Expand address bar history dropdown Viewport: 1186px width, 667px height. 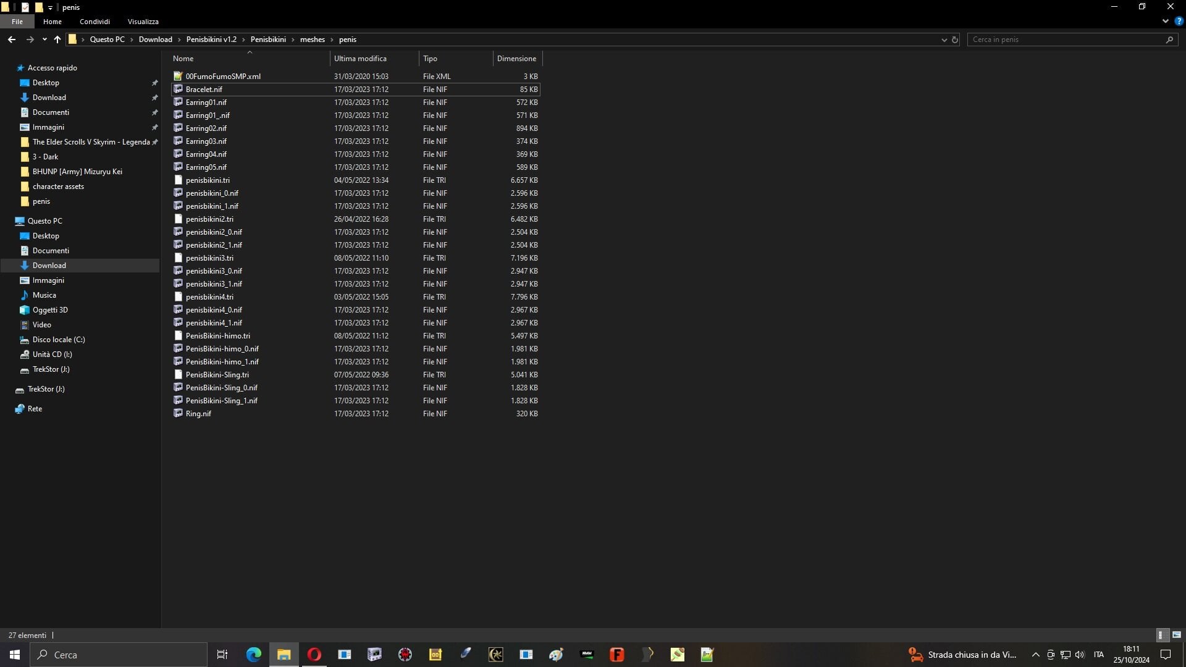(x=944, y=40)
